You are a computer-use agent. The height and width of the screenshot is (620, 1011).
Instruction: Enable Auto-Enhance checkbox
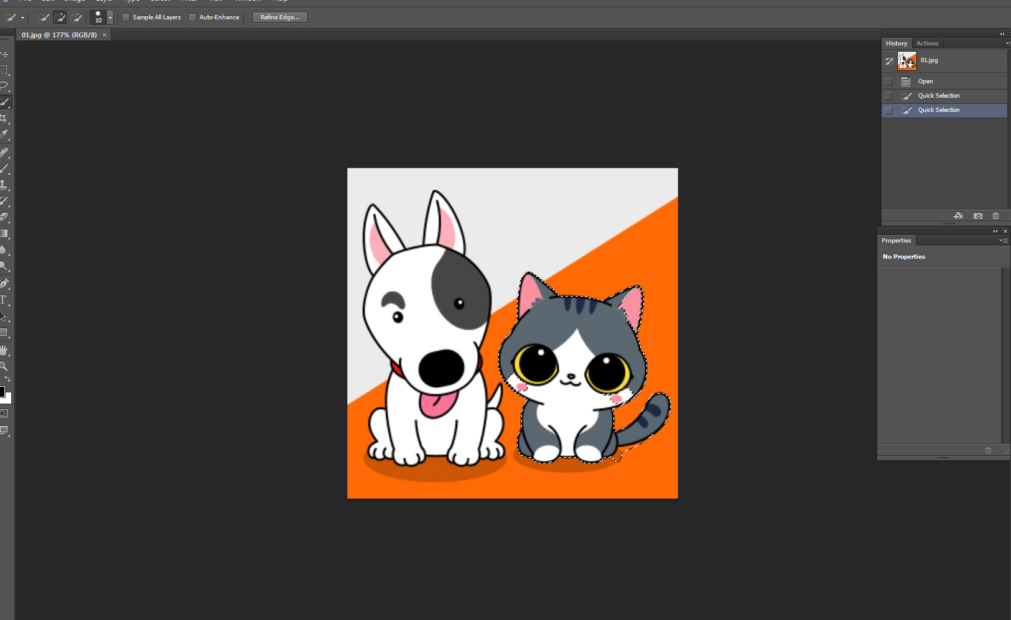192,17
